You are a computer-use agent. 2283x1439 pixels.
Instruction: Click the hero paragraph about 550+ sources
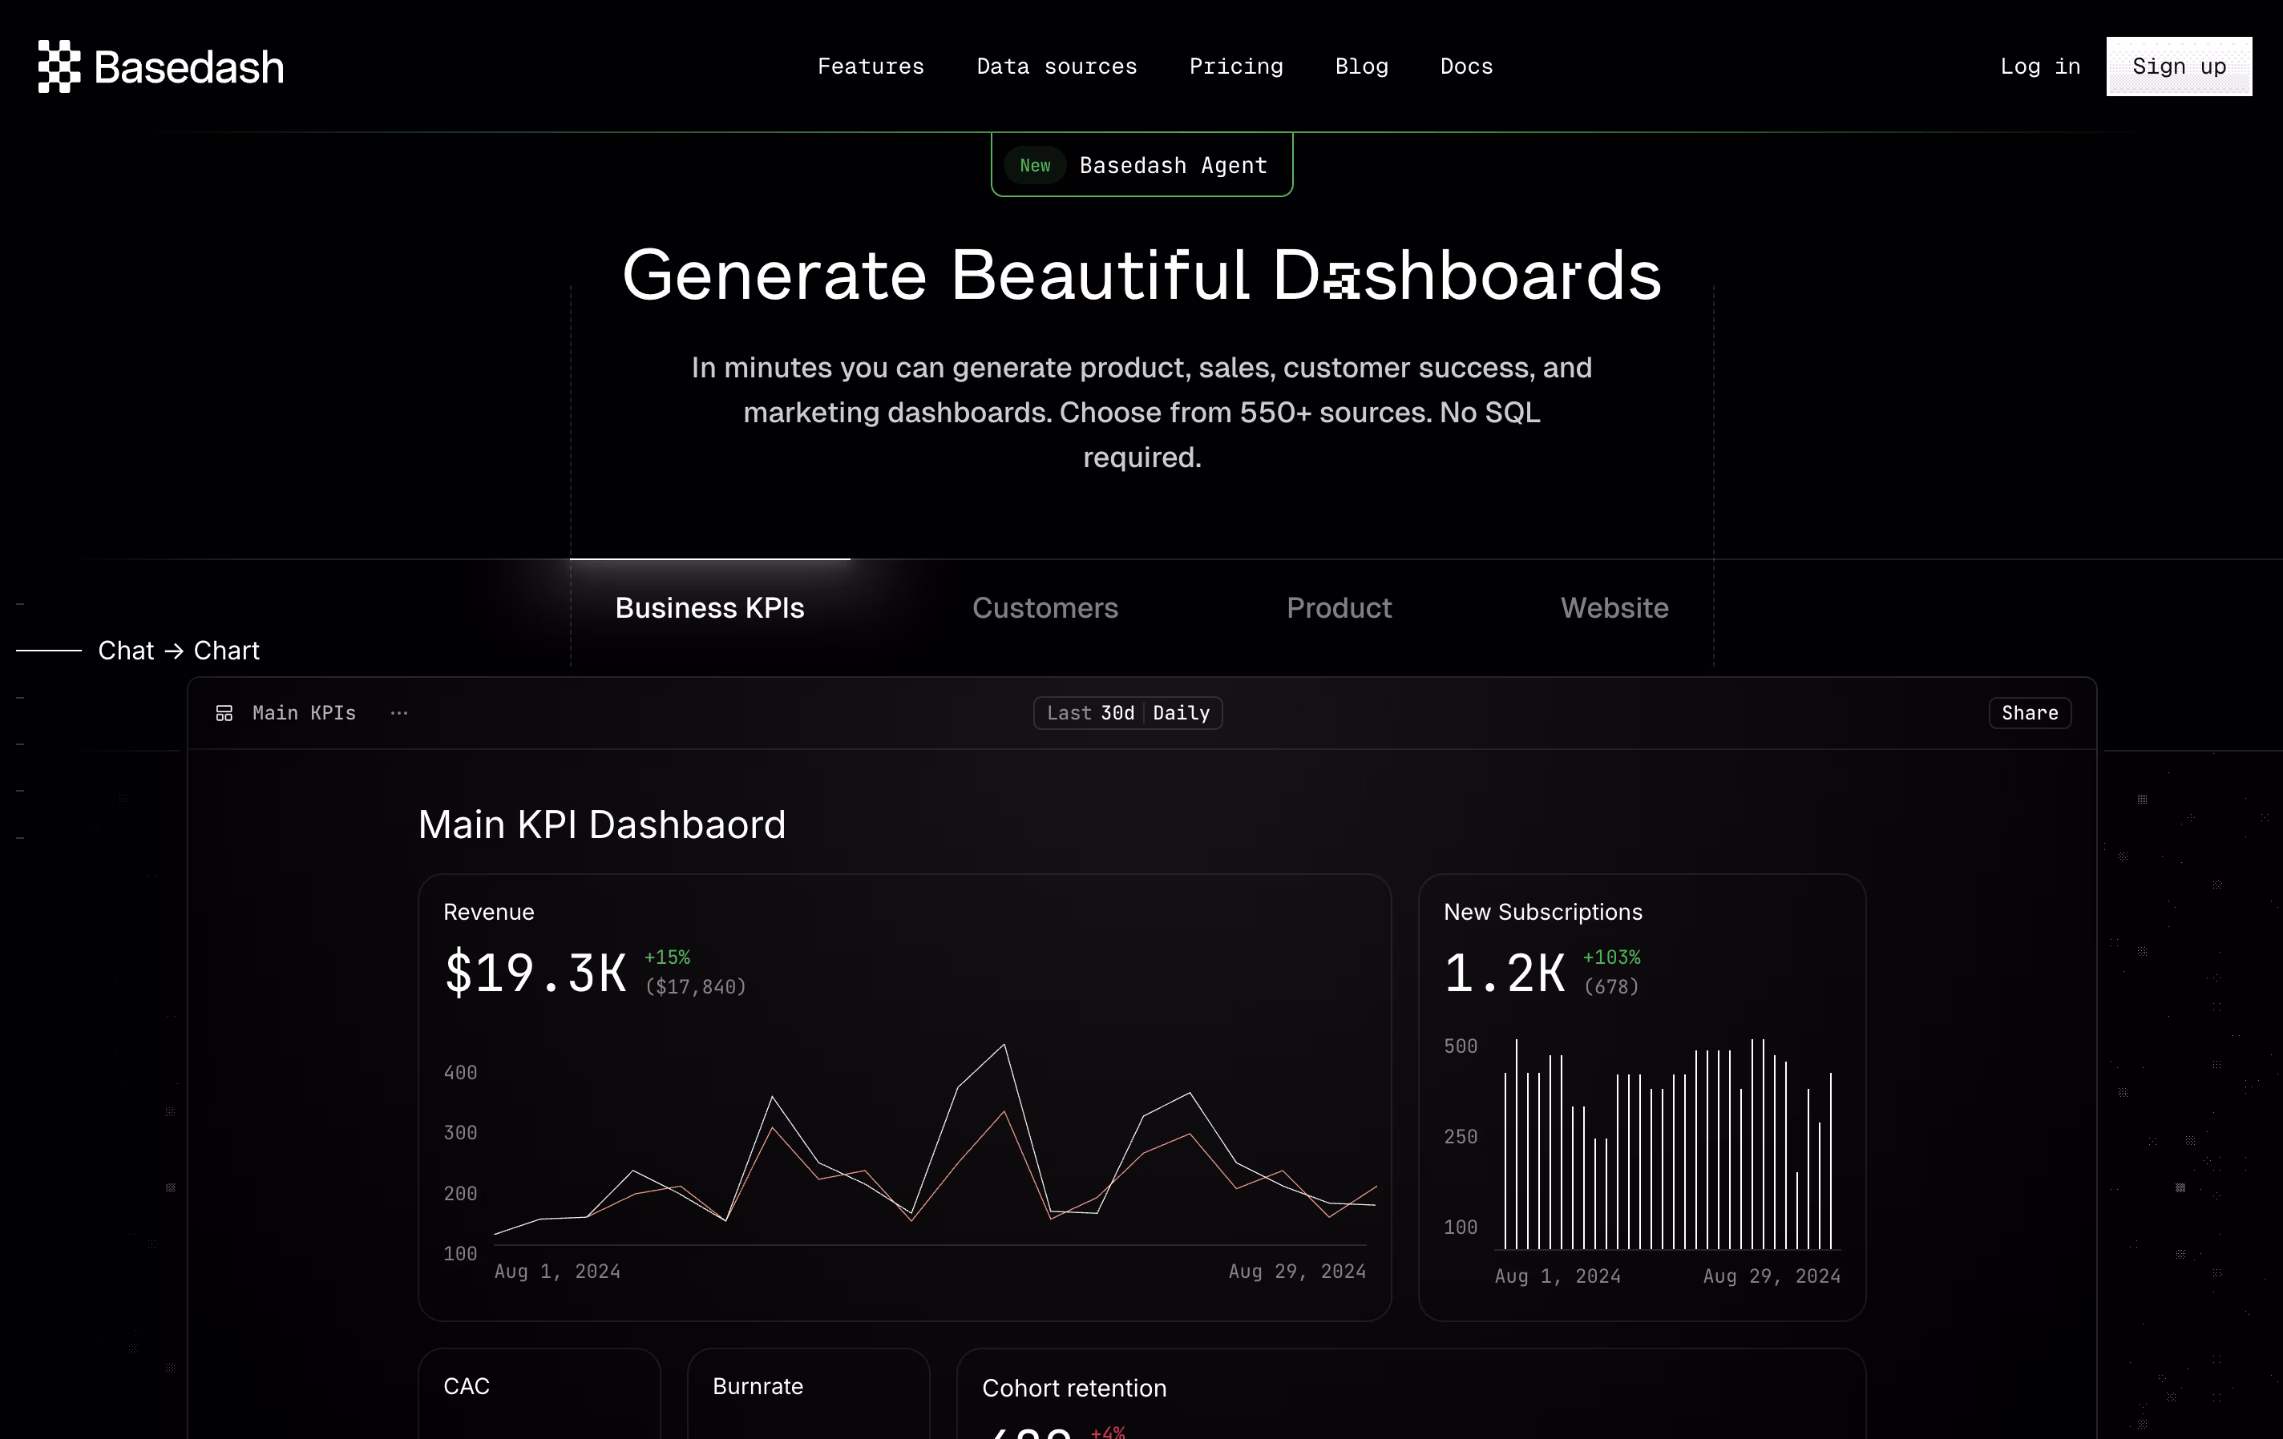coord(1141,412)
